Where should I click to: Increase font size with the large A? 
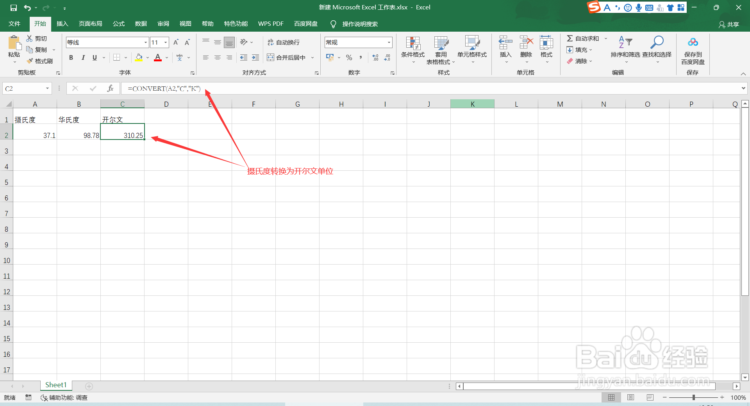[176, 42]
